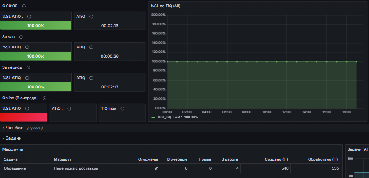Screen dimensions: 369x178
Task: Click the red %SL ATiQ bar under Online
Action: pyautogui.click(x=23, y=117)
